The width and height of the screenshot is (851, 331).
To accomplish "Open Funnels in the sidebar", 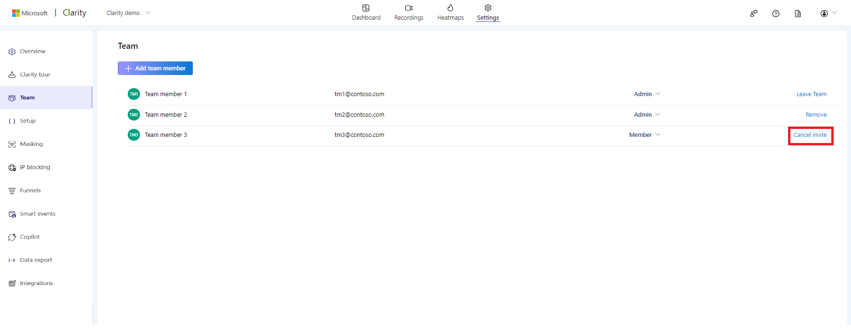I will click(x=46, y=190).
